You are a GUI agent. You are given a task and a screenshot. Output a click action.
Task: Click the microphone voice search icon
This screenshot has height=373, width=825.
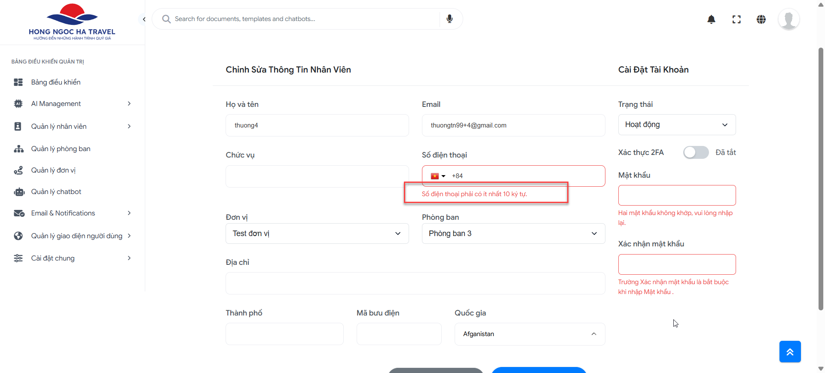(x=449, y=19)
